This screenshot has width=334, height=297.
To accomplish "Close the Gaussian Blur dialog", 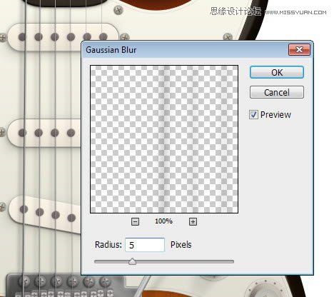I will 299,49.
